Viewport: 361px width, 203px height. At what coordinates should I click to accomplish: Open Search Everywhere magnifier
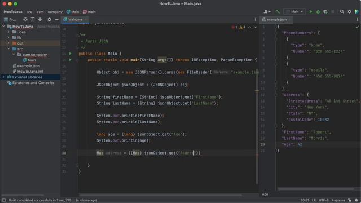342,11
